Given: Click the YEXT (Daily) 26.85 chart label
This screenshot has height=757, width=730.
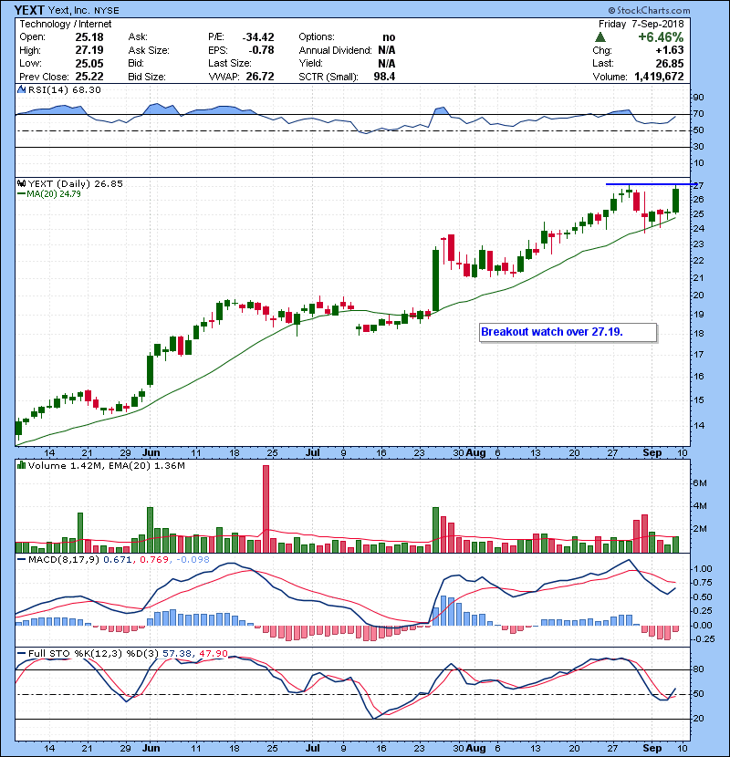Looking at the screenshot, I should click(x=76, y=183).
